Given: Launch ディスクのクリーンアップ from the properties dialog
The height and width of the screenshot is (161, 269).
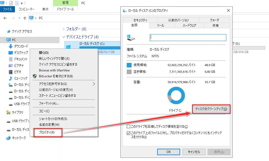Looking at the screenshot, I should pyautogui.click(x=211, y=109).
